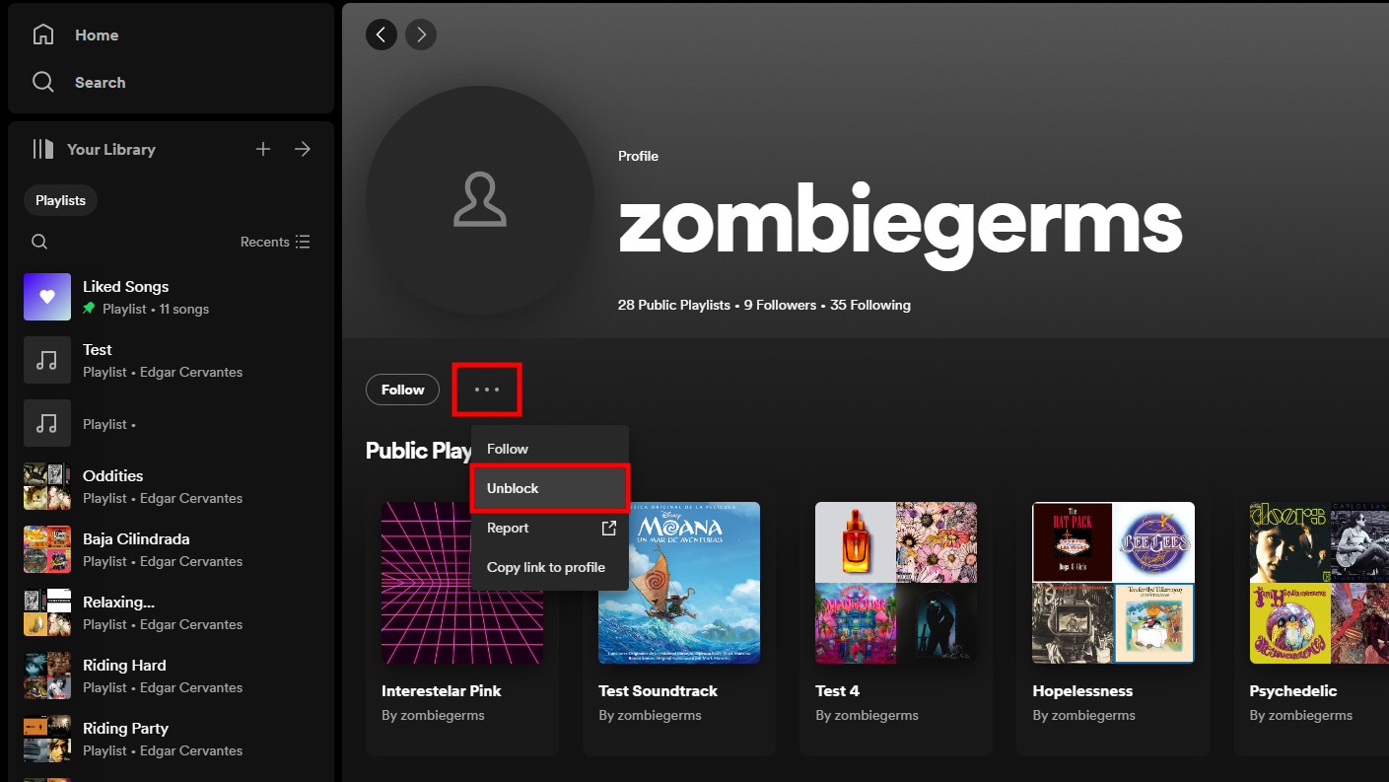This screenshot has width=1389, height=782.
Task: Collapse Your Library via its icon
Action: [43, 150]
